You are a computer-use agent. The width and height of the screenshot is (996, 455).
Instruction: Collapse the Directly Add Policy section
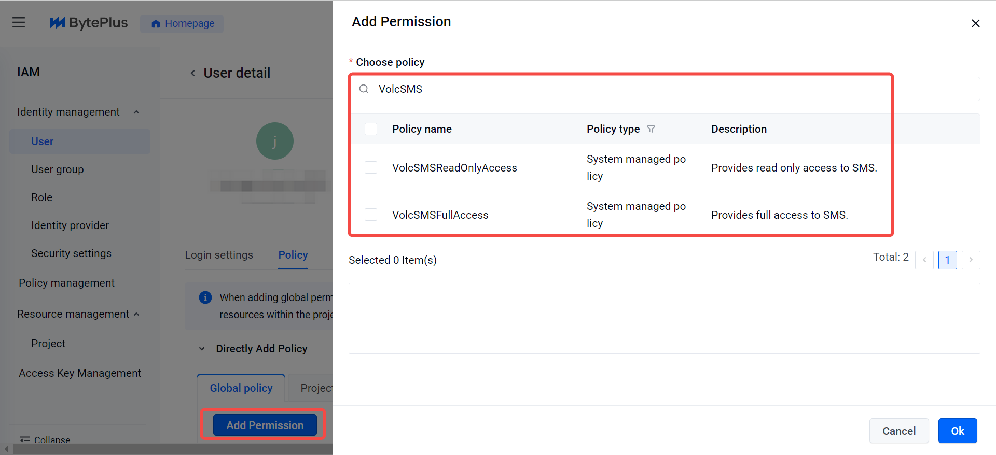point(202,349)
